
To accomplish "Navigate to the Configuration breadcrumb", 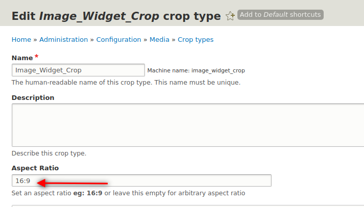I will 118,39.
